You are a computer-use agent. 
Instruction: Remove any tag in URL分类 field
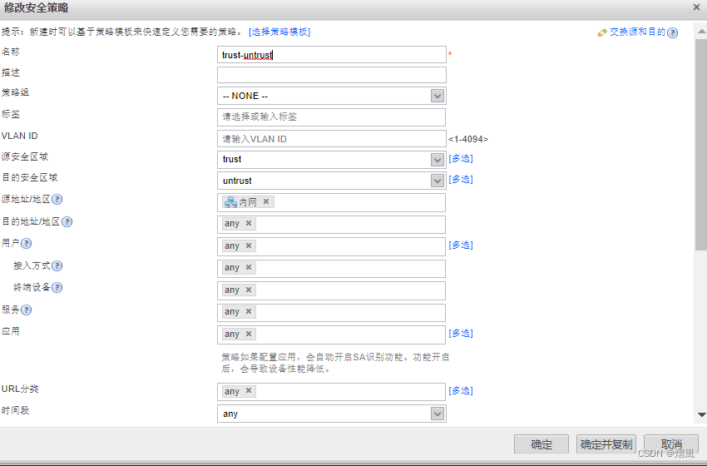pos(249,390)
